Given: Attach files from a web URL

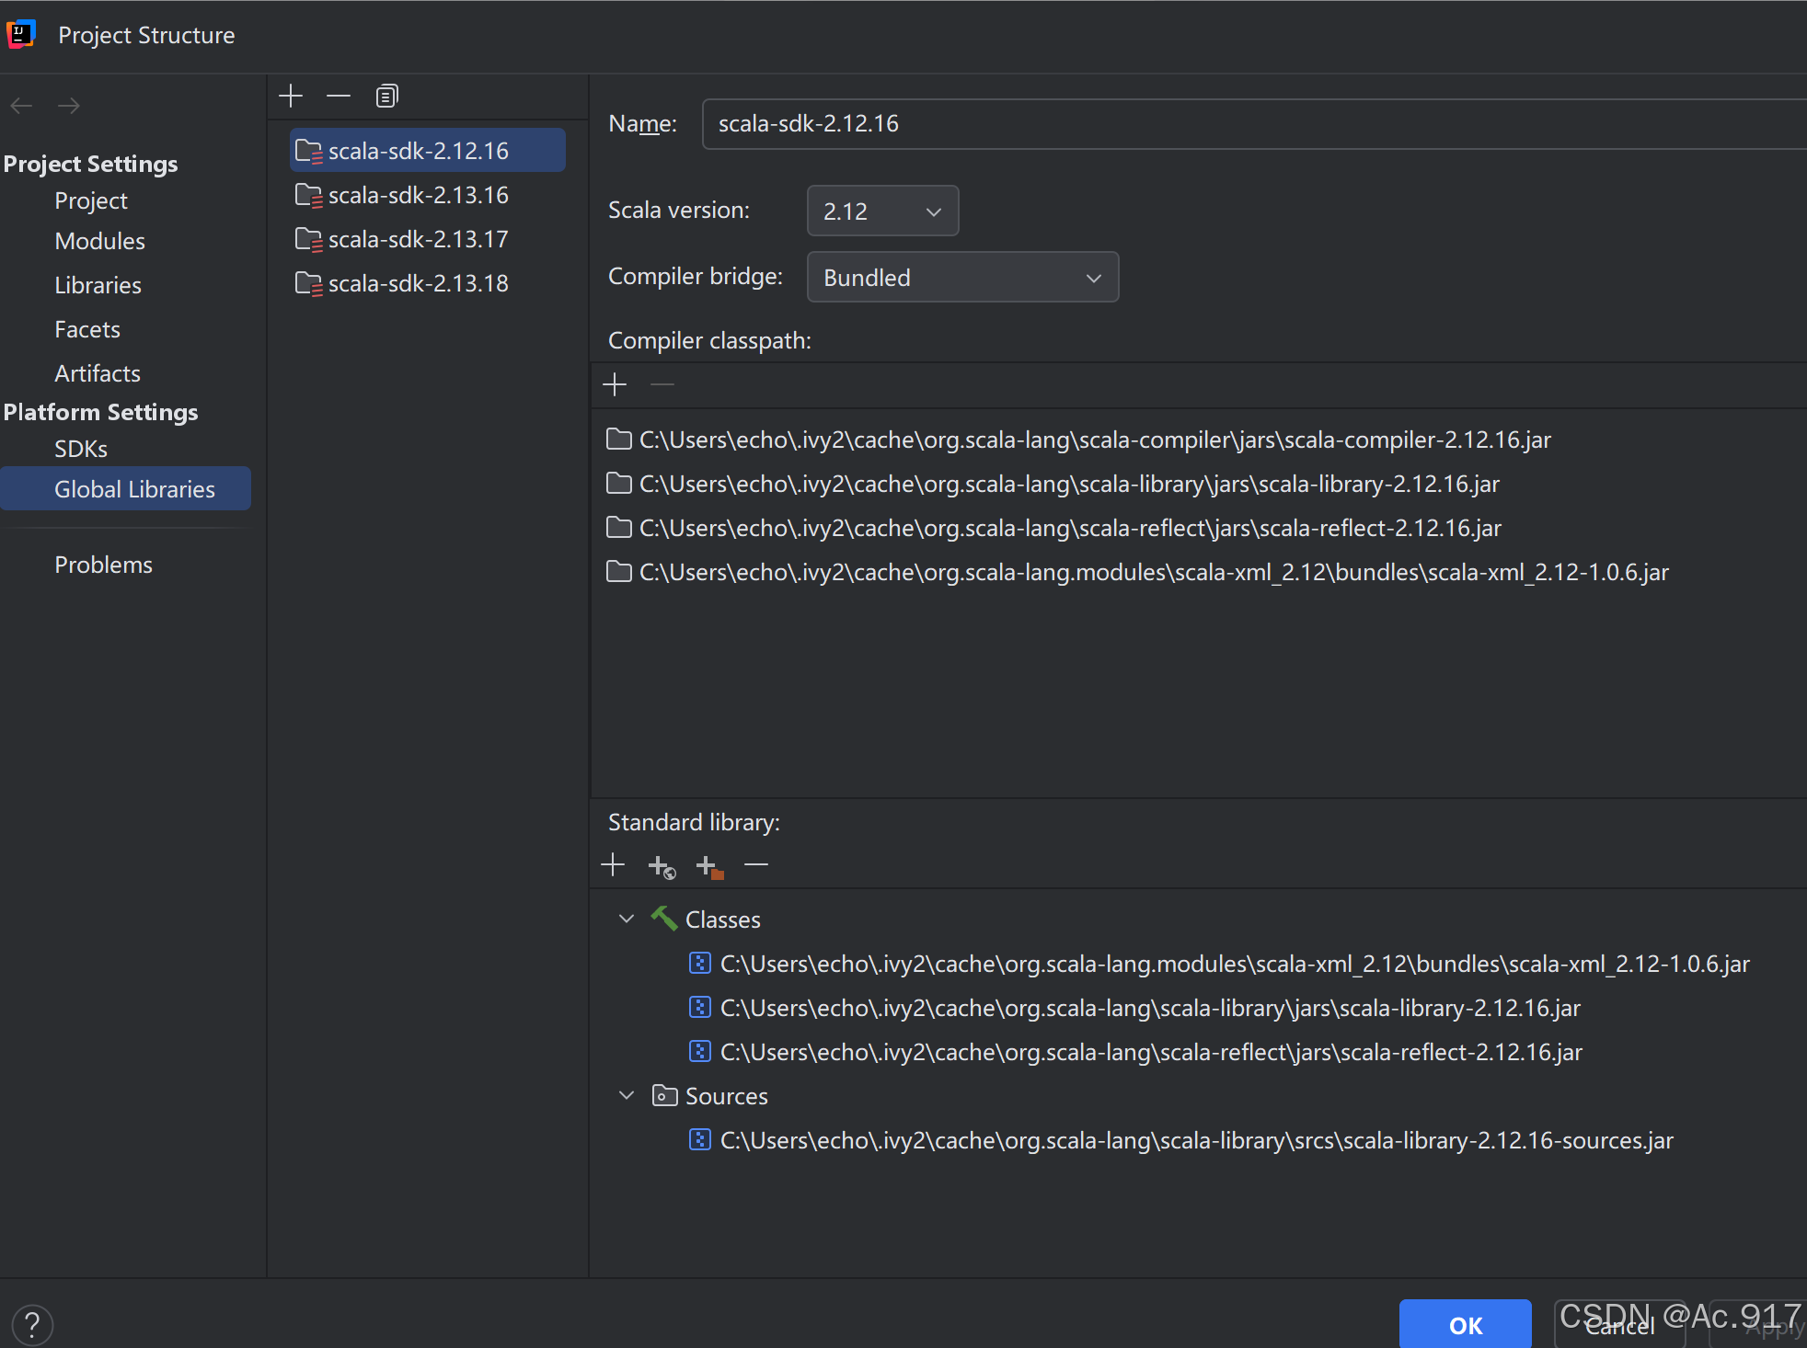Looking at the screenshot, I should point(661,865).
